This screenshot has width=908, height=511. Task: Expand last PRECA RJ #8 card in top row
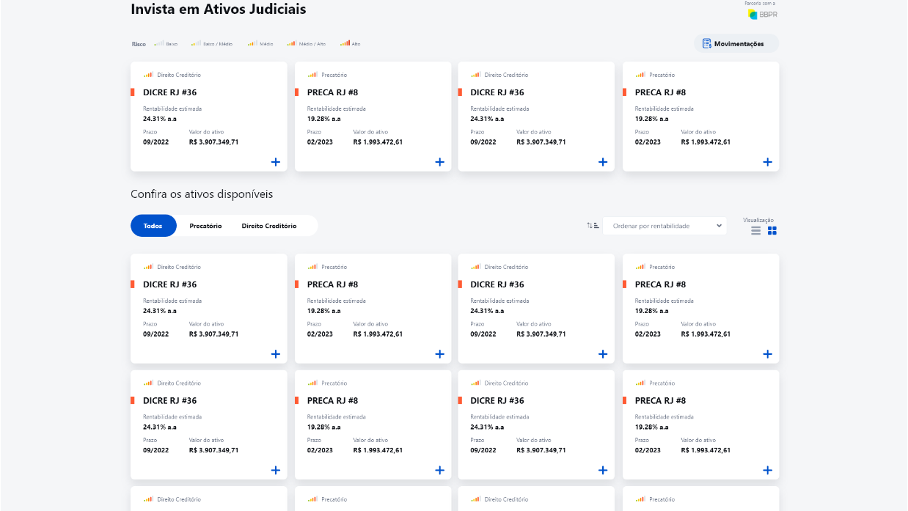point(767,162)
